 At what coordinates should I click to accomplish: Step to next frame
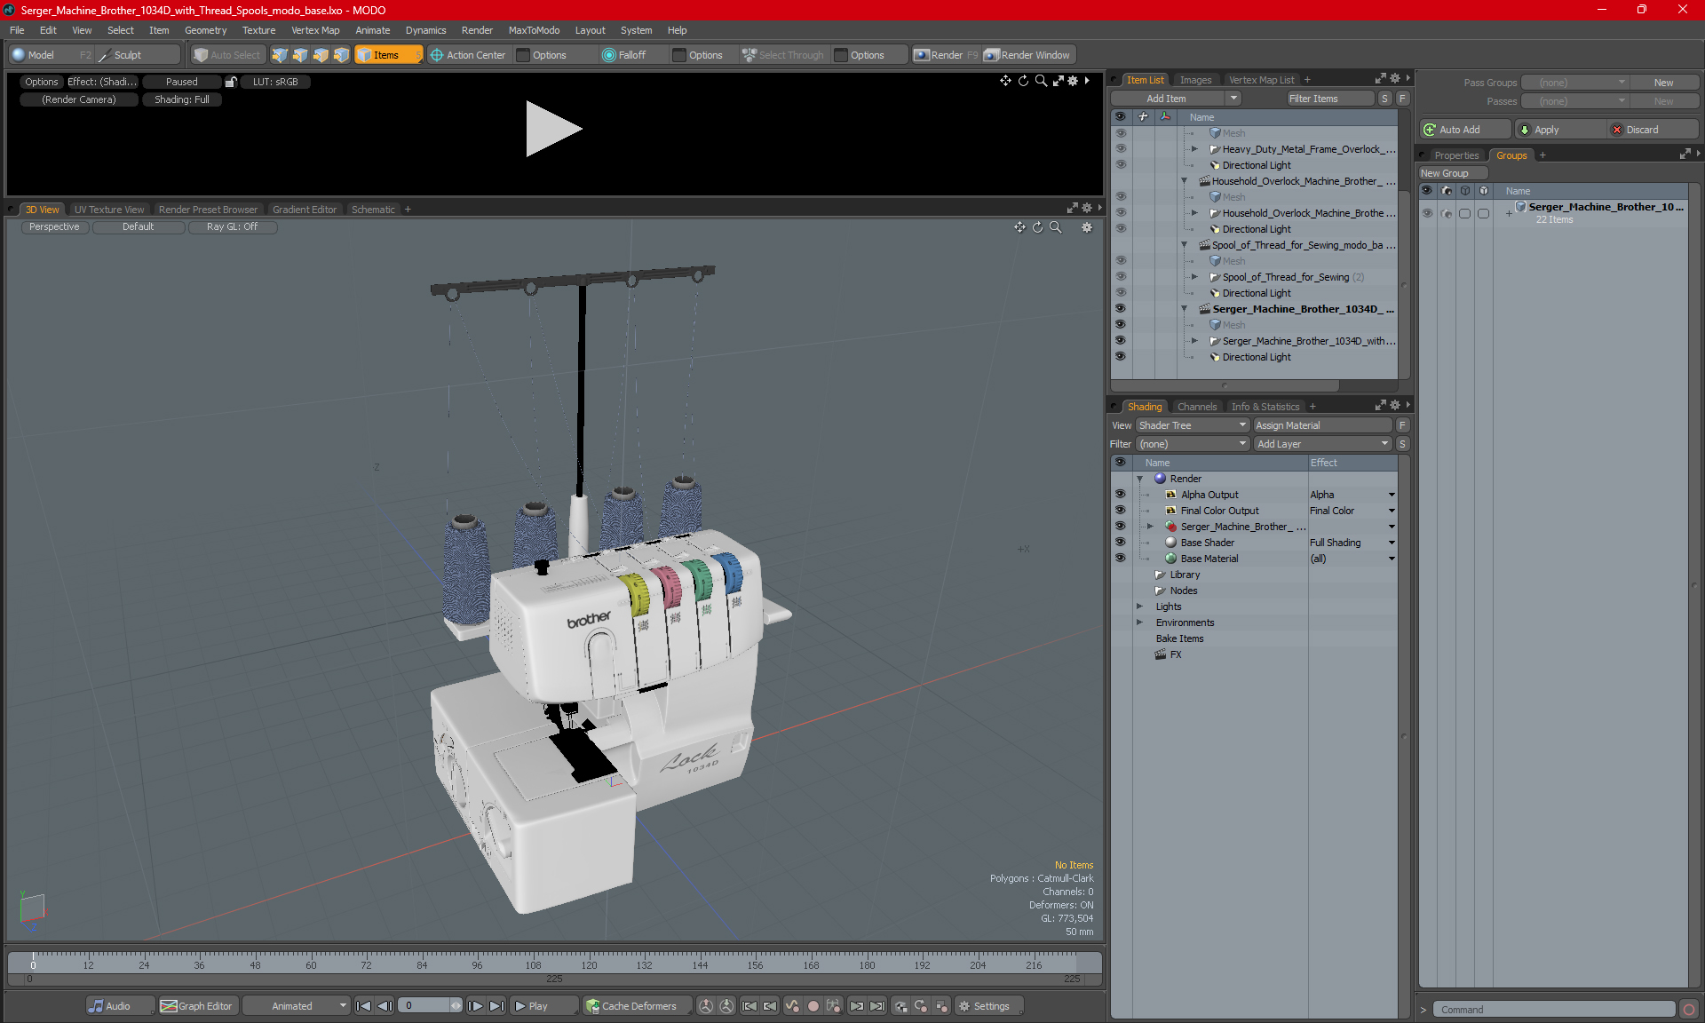coord(475,1006)
